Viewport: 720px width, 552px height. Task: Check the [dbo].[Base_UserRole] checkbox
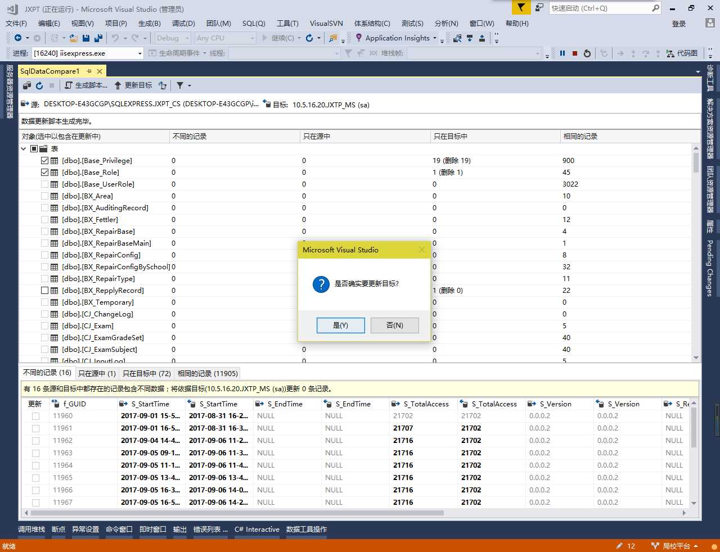coord(44,184)
